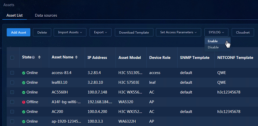
Task: Switch to the Data sources tab
Action: 46,15
